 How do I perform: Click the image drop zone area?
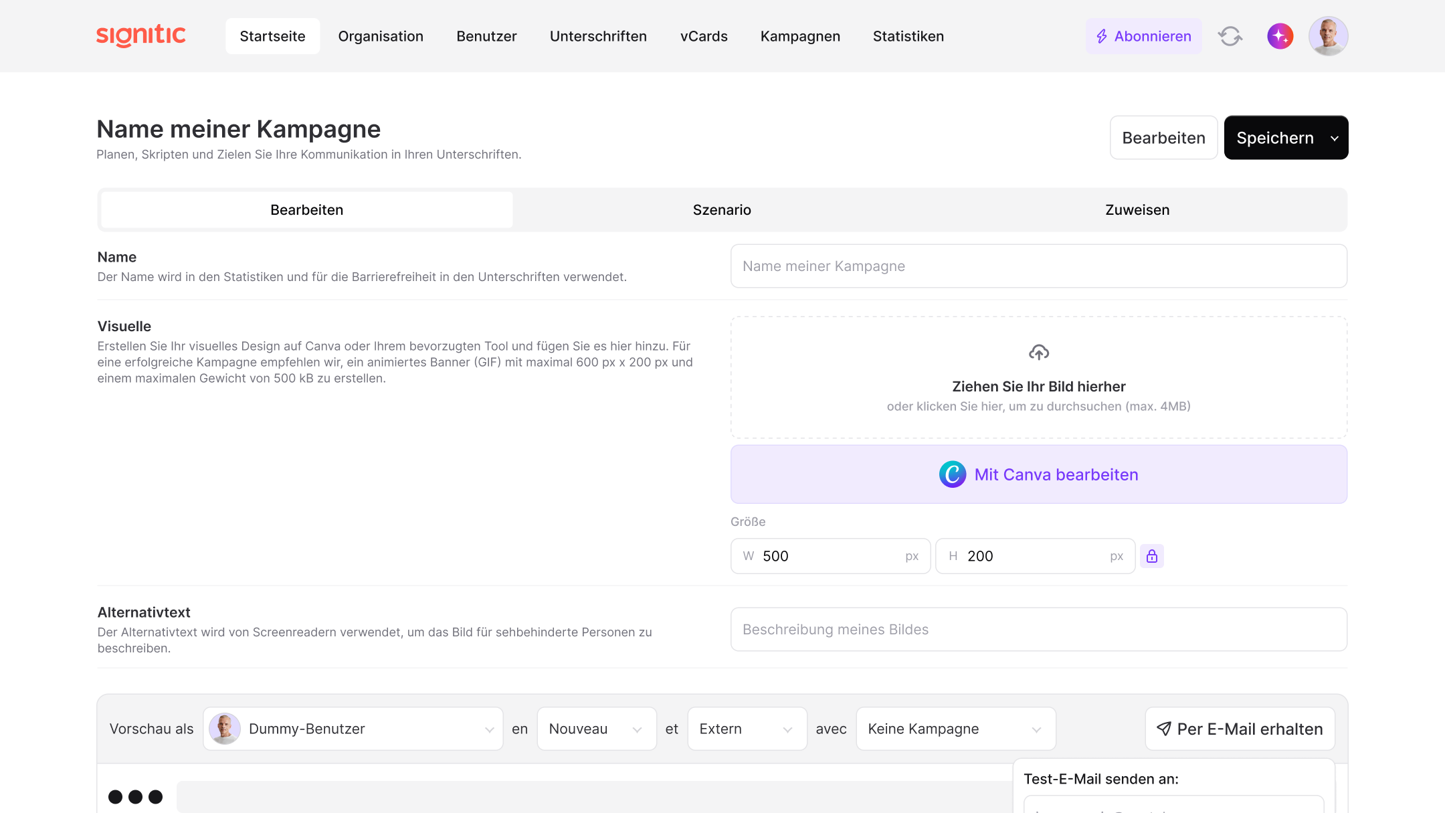pos(1039,377)
